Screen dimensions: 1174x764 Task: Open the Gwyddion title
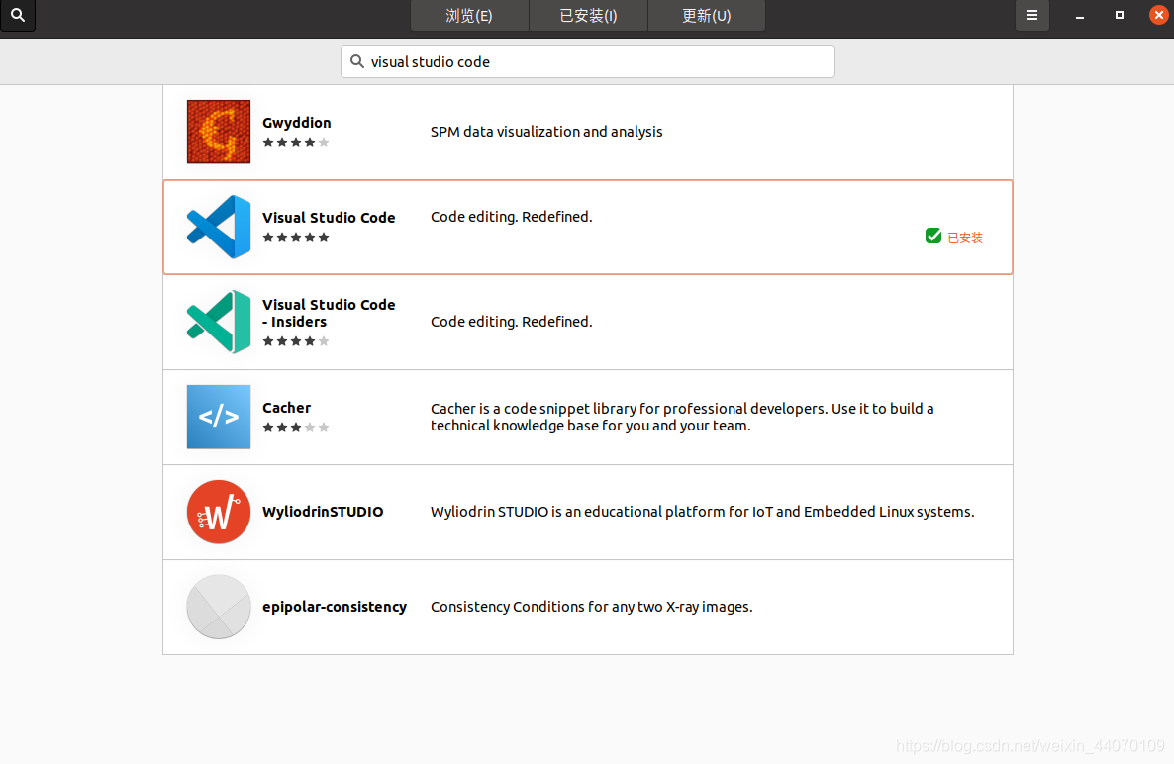(297, 123)
